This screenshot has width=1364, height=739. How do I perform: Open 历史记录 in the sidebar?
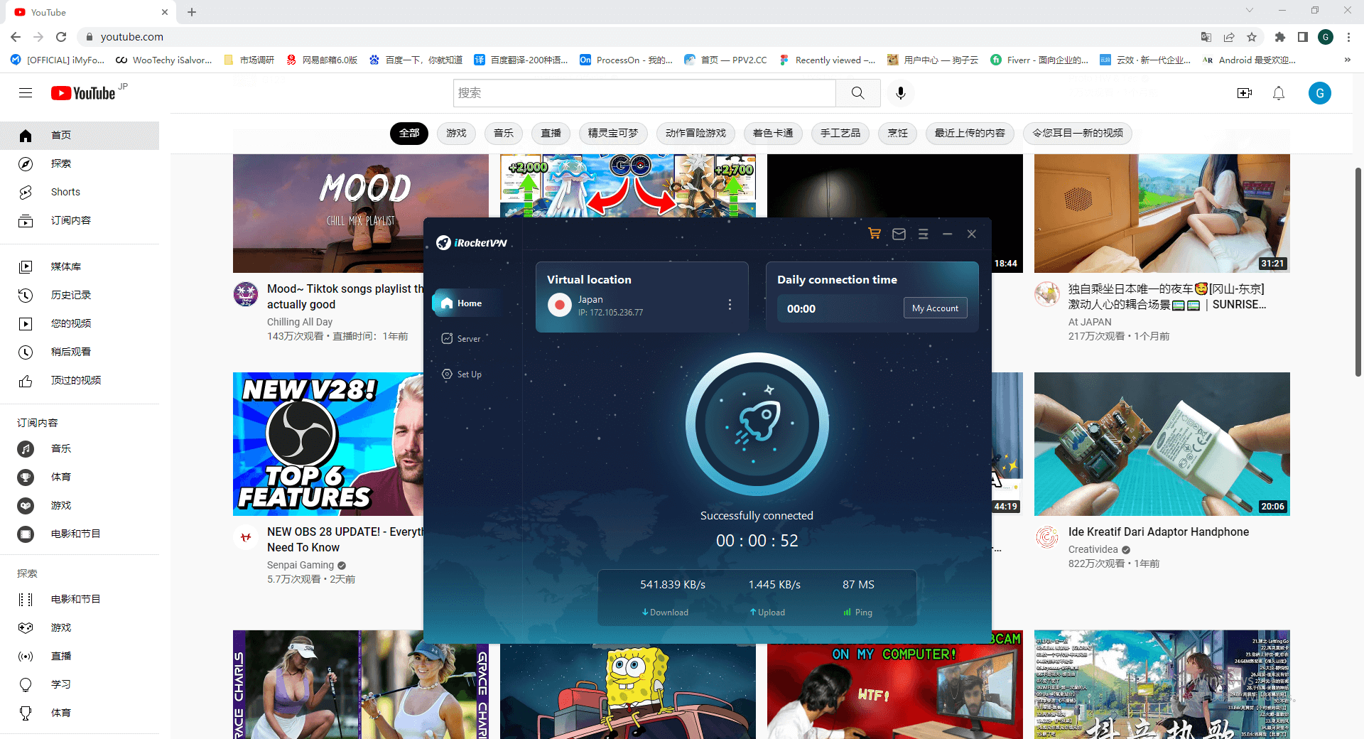pos(80,295)
